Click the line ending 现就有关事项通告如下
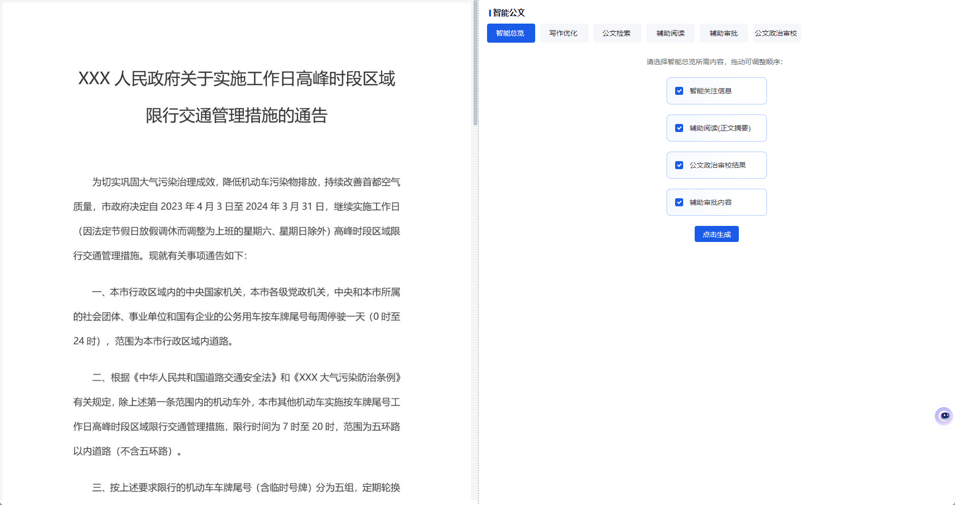 (x=160, y=256)
